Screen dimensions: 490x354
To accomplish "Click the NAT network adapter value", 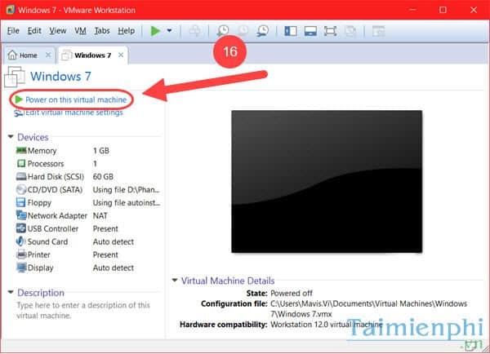I will 100,215.
